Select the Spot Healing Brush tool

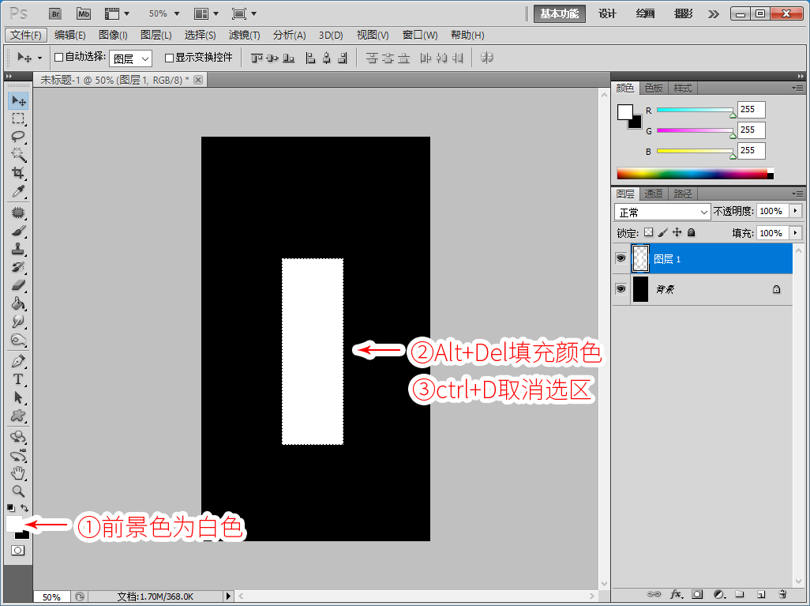click(x=18, y=213)
